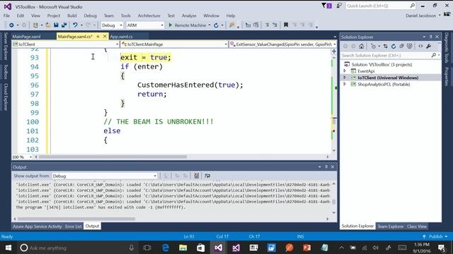Save the current file with the disk icon

56,25
